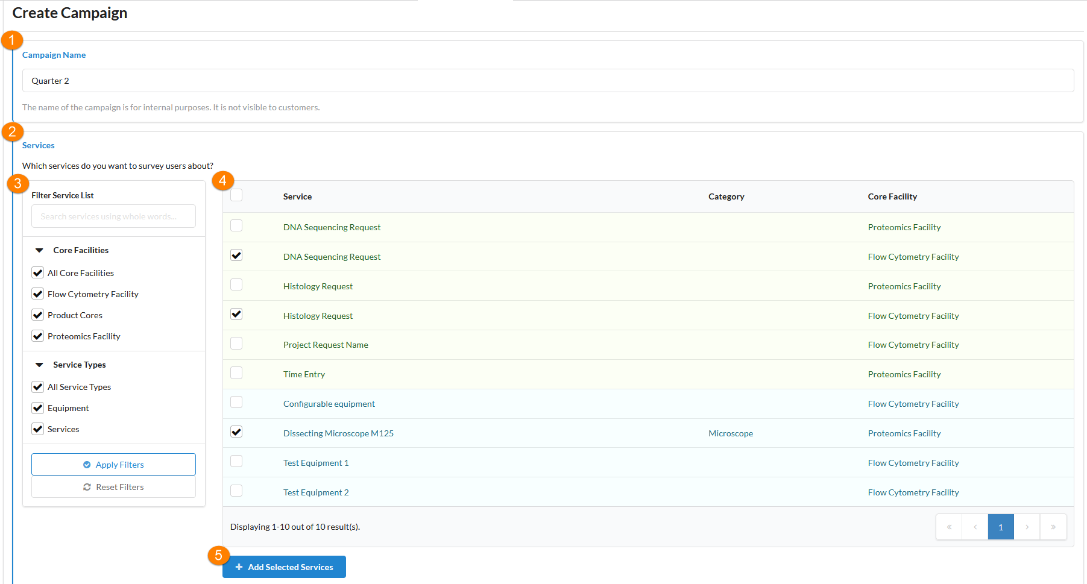Click the next page chevron icon
The height and width of the screenshot is (584, 1087).
click(1027, 527)
